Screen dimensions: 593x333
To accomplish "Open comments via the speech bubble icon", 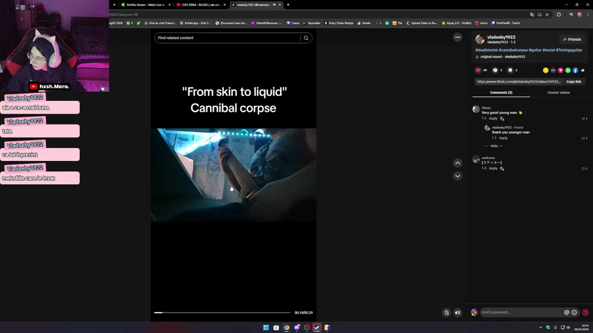I will click(x=495, y=70).
